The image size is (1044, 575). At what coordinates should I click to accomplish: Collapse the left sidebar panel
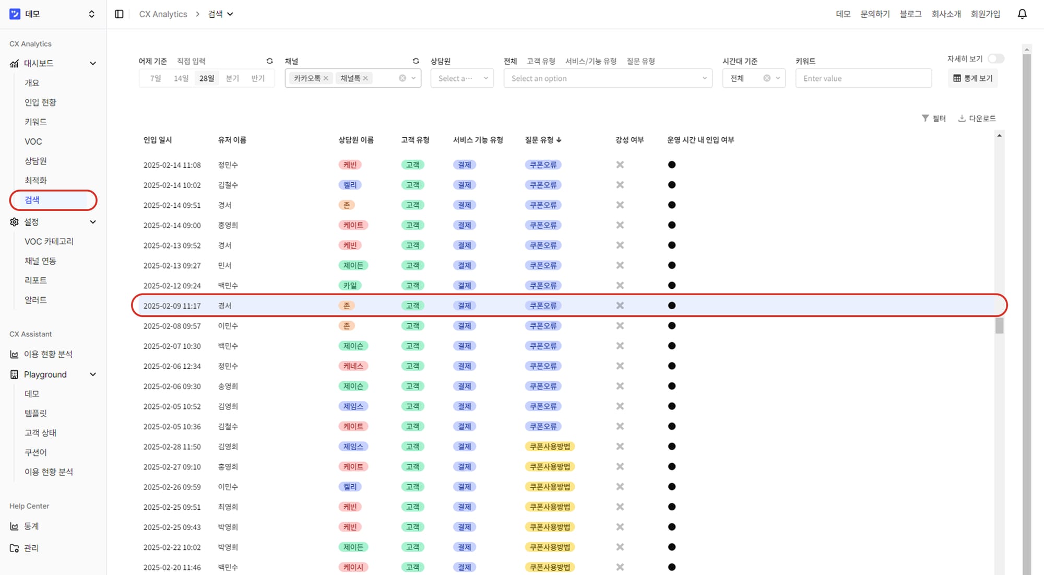[x=119, y=14]
